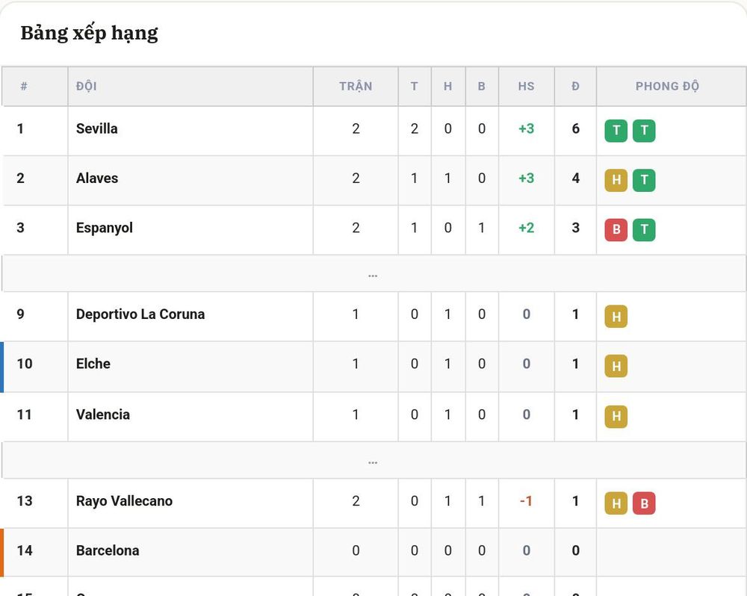Click the H badge for Valencia

616,417
